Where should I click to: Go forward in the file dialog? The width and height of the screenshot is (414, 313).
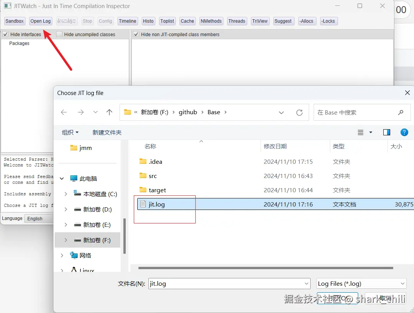pyautogui.click(x=80, y=112)
